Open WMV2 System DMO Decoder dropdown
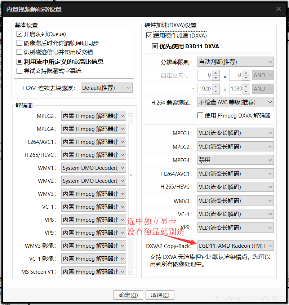The width and height of the screenshot is (289, 305). click(94, 181)
